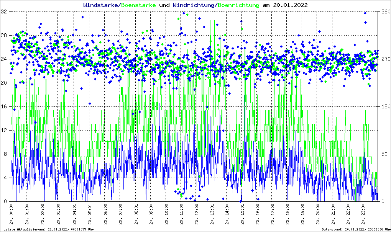Image resolution: width=391 pixels, height=232 pixels.
Task: Click the Letzte Aktualisierung footer text
Action: tap(48, 229)
